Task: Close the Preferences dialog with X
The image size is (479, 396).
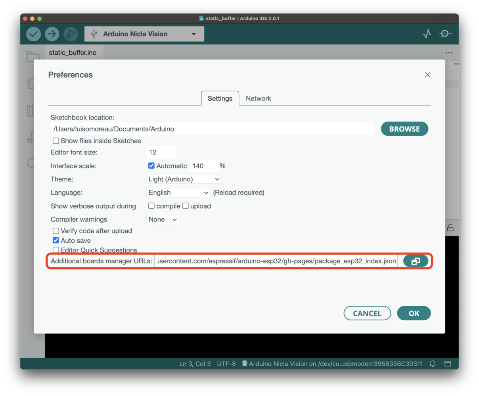Action: pos(427,75)
